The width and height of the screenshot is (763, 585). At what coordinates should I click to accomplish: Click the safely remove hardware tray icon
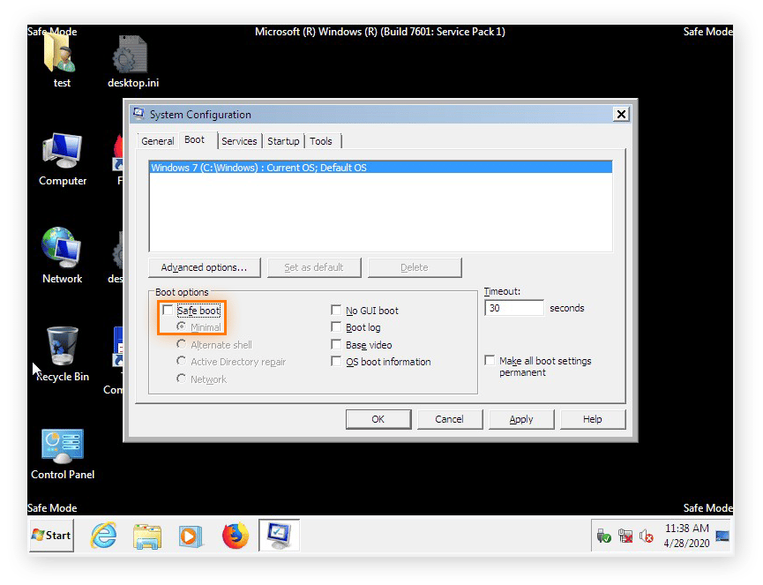(x=603, y=536)
